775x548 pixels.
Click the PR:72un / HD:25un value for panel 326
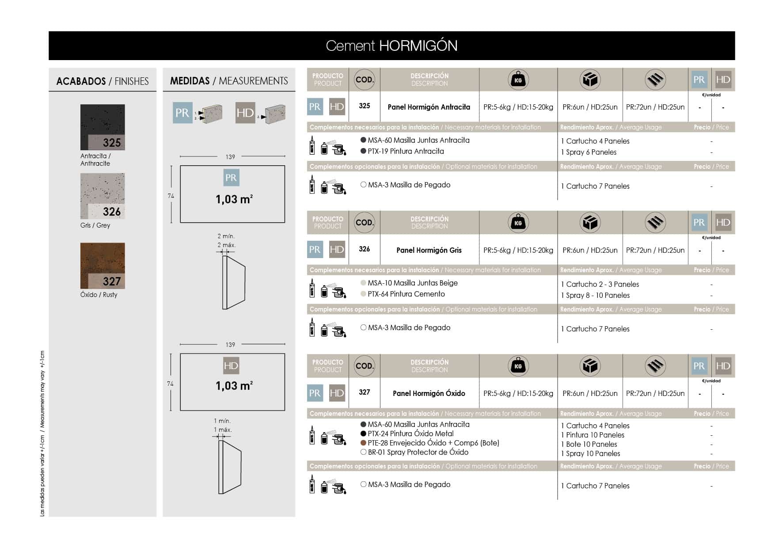coord(655,250)
